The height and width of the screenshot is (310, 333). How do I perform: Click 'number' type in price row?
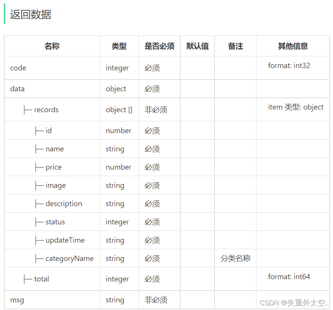[x=118, y=167]
